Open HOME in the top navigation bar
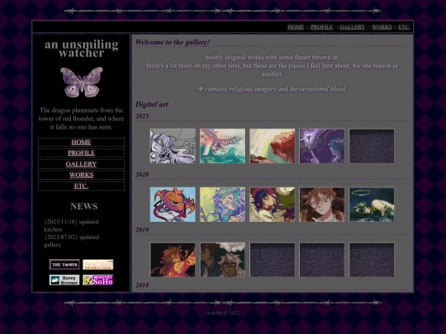 tap(296, 27)
